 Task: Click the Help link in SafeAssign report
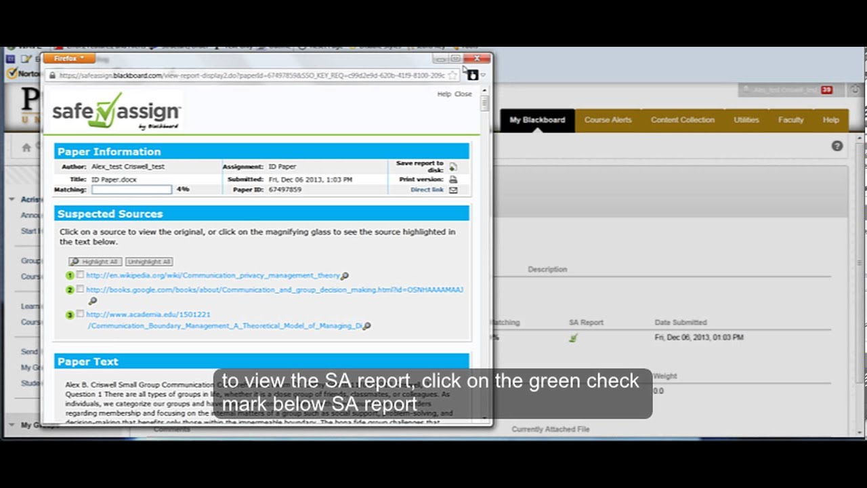[x=444, y=94]
